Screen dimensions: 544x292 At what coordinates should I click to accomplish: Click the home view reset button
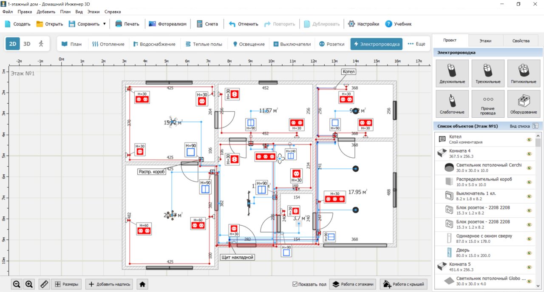pos(143,284)
